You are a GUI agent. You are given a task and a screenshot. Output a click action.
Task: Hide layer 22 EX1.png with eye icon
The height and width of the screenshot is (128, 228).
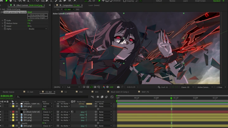pos(1,115)
